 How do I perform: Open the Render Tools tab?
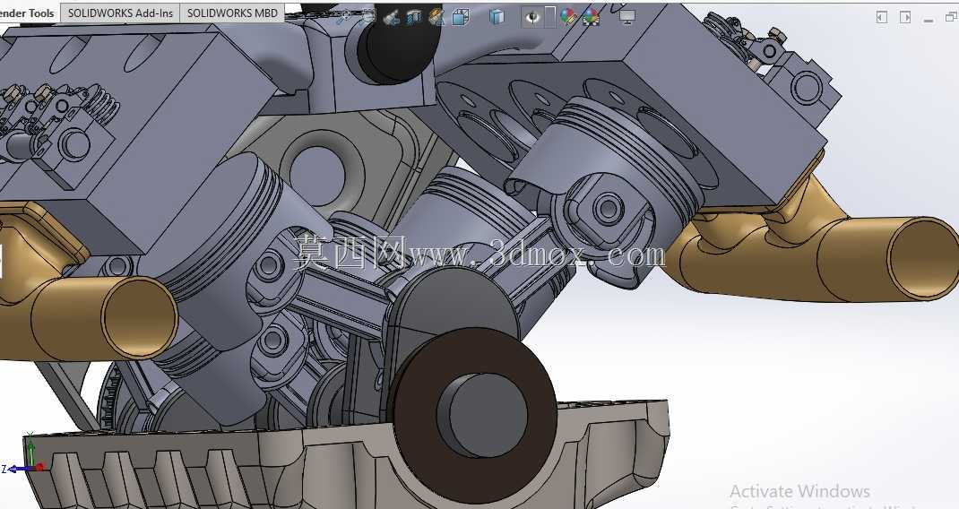tap(28, 13)
